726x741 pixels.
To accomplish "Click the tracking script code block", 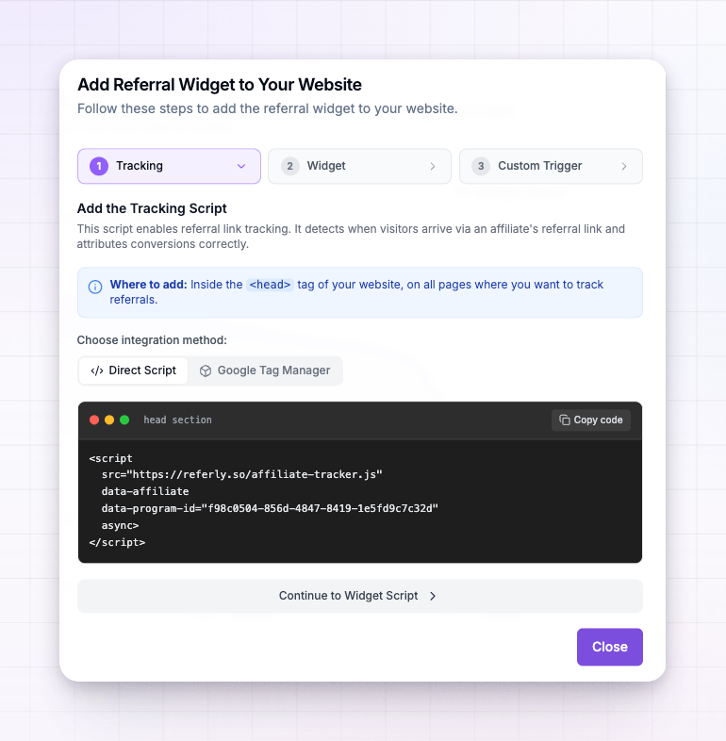I will [x=359, y=501].
